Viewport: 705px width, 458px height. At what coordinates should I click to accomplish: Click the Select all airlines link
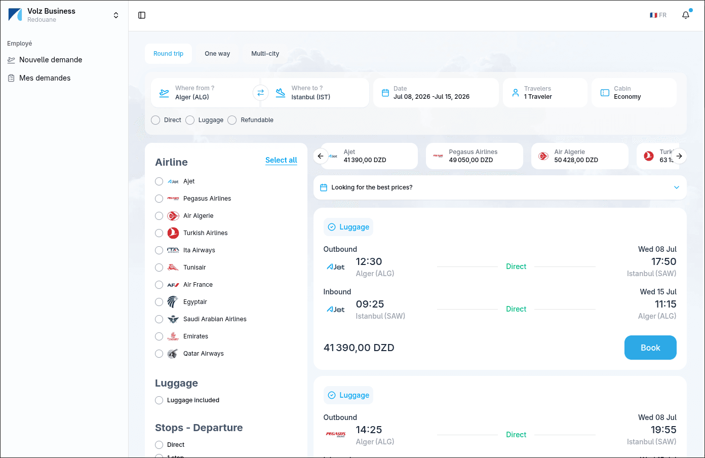pyautogui.click(x=281, y=160)
